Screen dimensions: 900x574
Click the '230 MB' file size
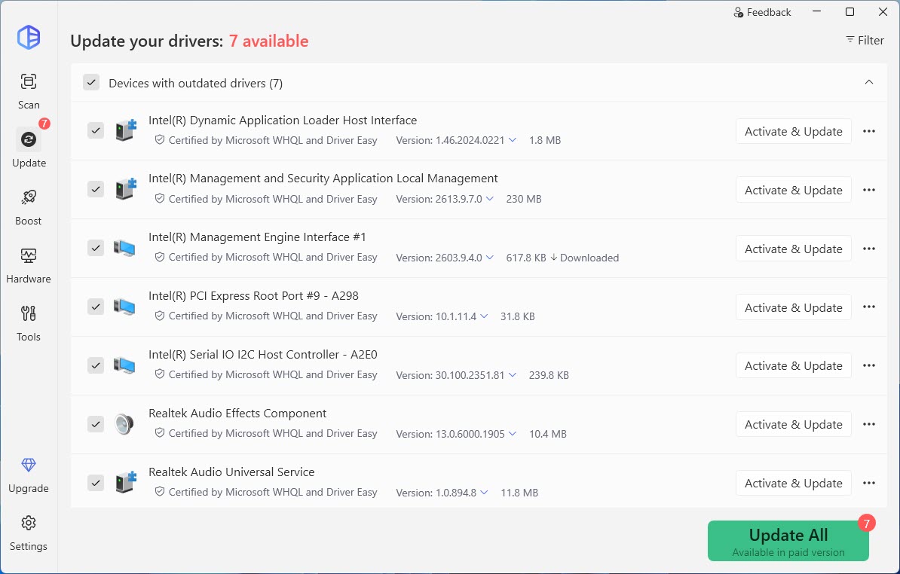coord(523,199)
